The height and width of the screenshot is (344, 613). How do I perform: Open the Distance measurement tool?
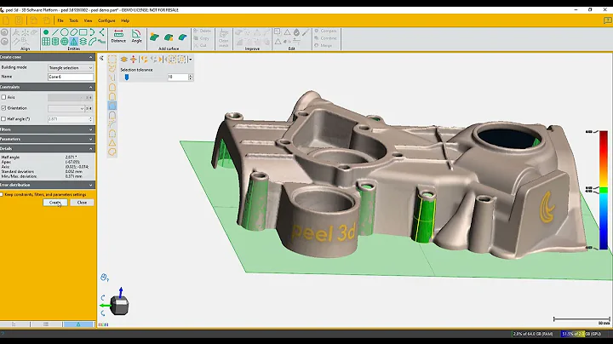click(x=118, y=36)
